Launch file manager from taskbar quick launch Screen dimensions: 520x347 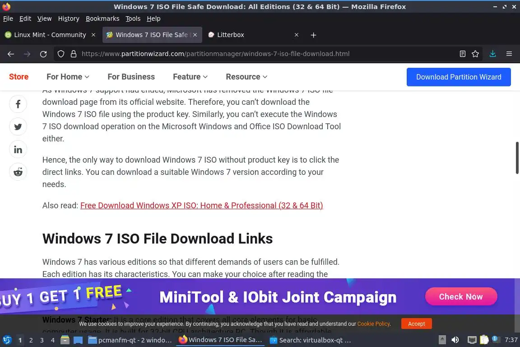65,340
